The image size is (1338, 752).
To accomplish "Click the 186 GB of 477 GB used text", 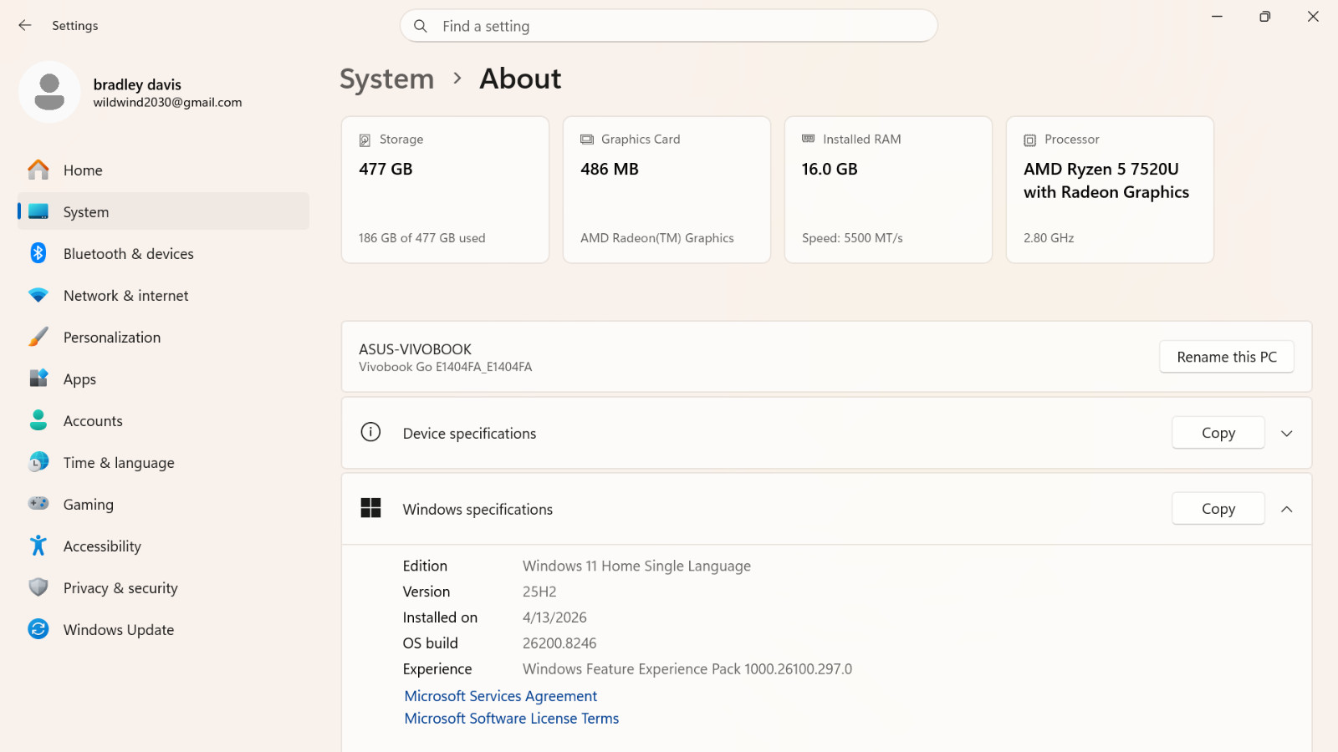I will pyautogui.click(x=422, y=238).
